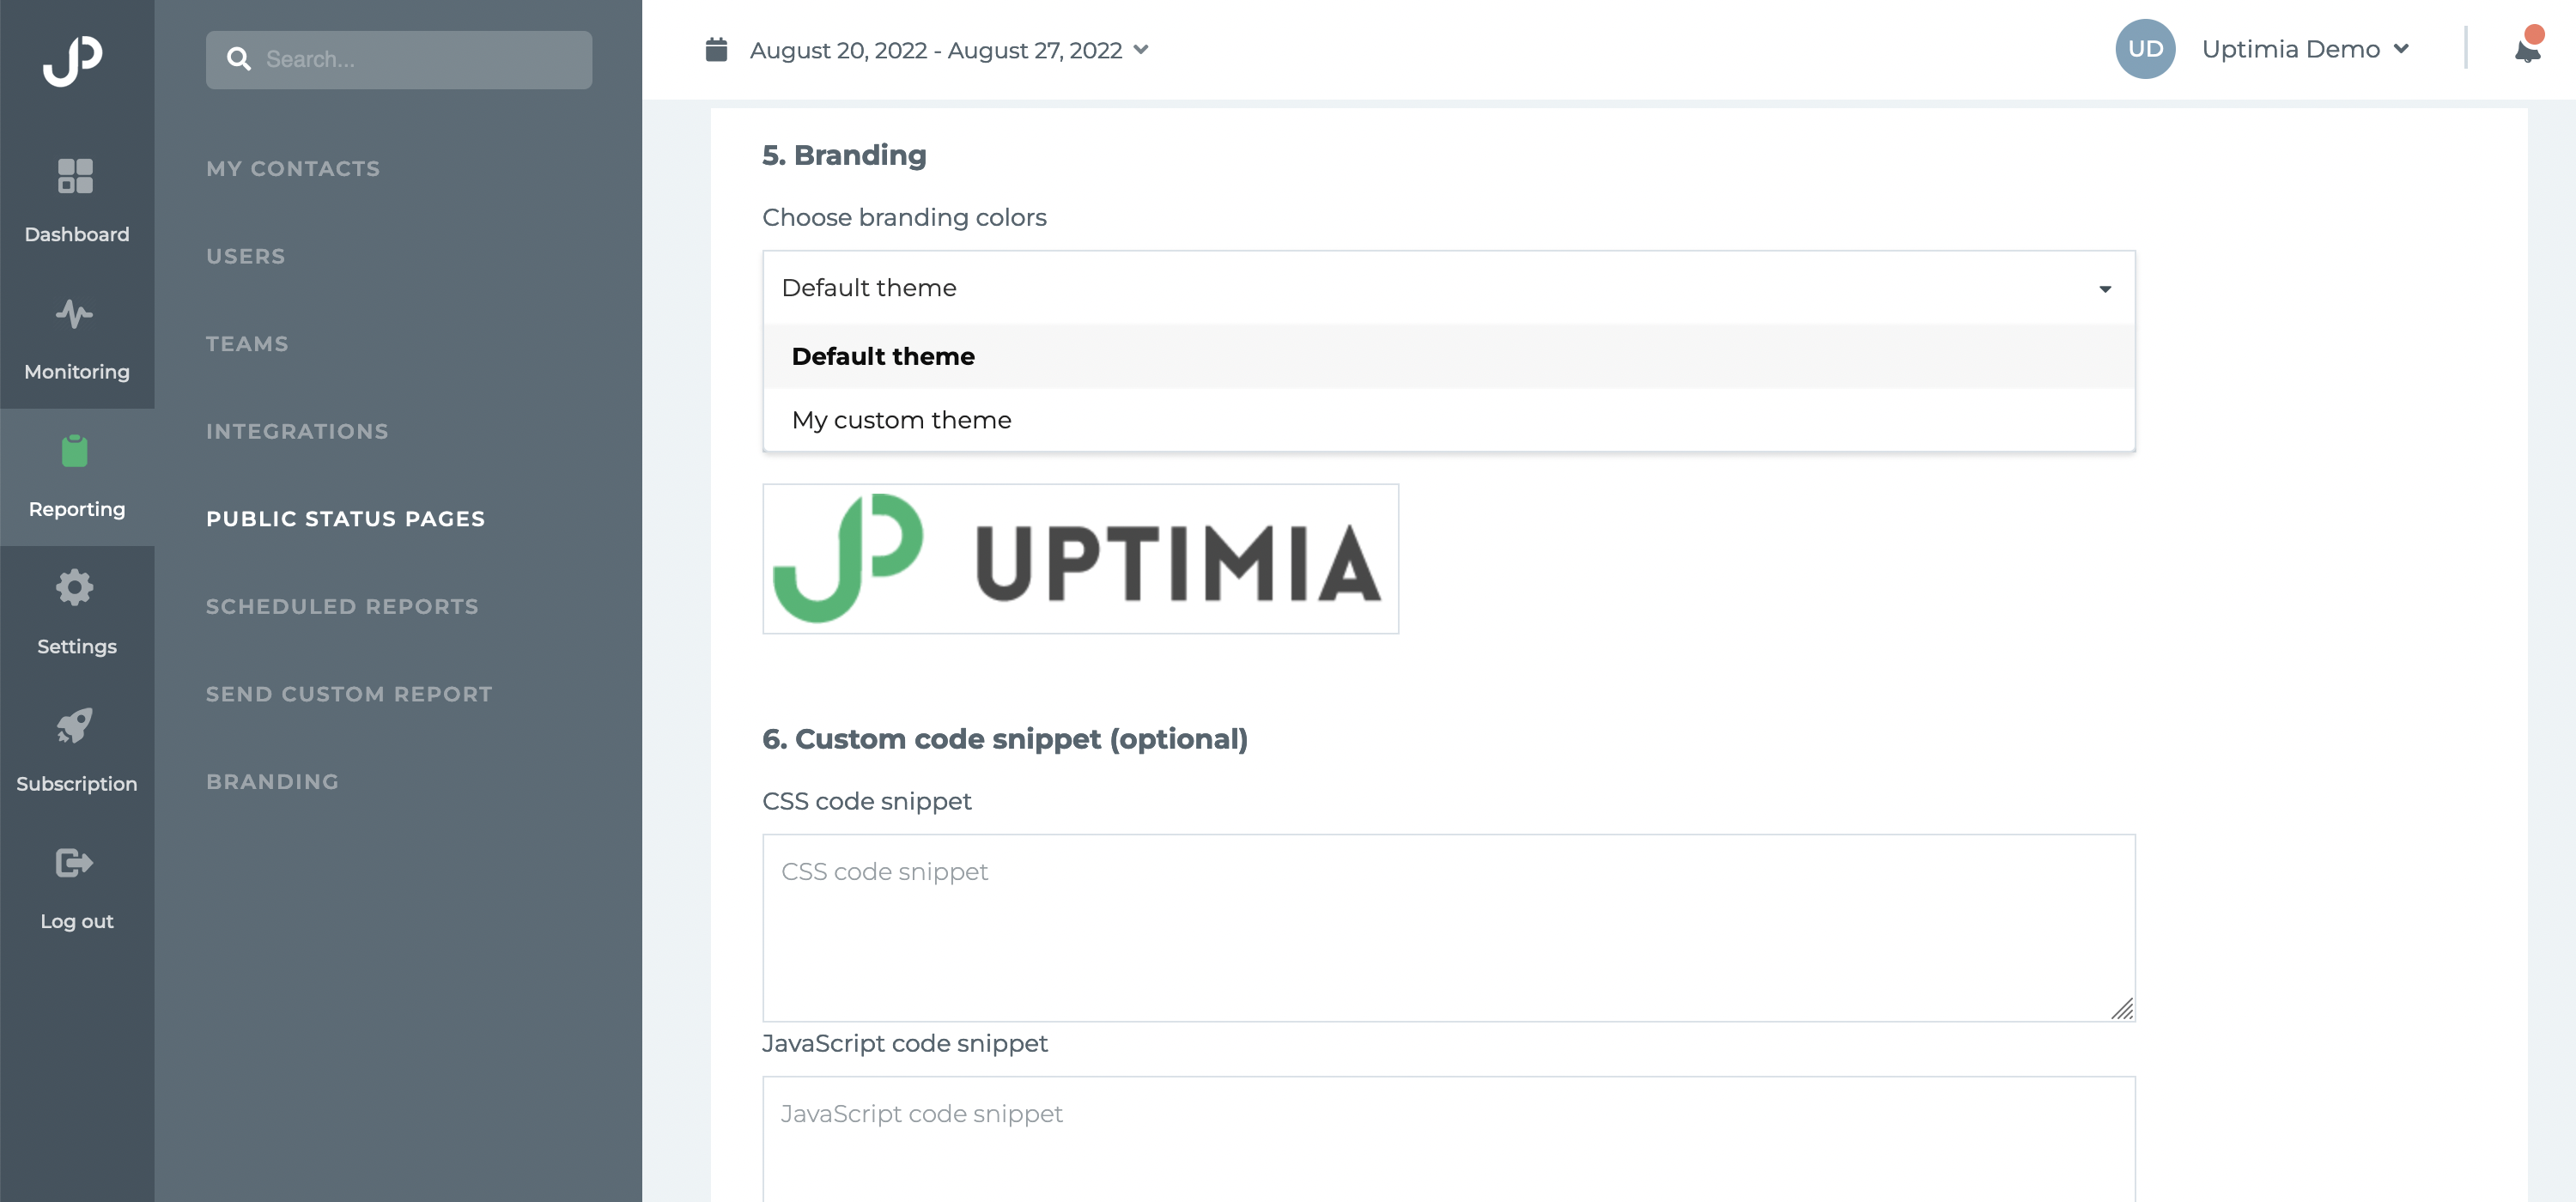Click the Uptimia logo in the sidebar
2576x1202 pixels.
coord(73,60)
